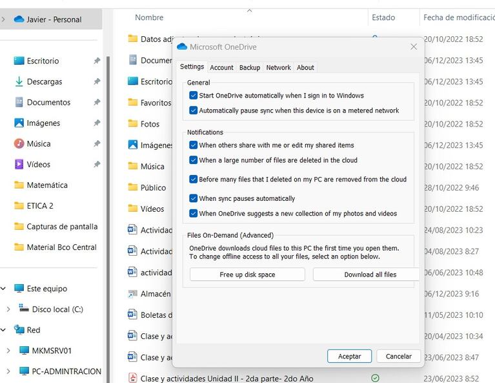Click the date 11/05/2023 10:10
Image resolution: width=495 pixels, height=383 pixels.
coord(453,315)
